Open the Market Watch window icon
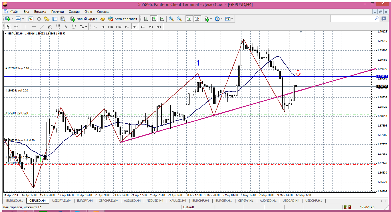 point(31,19)
